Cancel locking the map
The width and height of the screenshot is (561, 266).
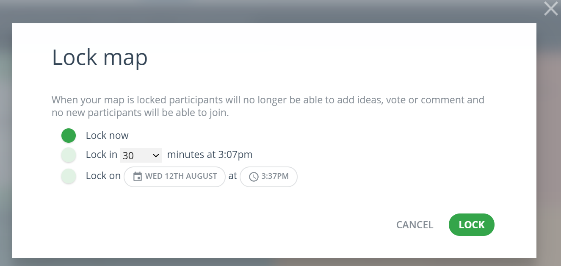click(415, 225)
